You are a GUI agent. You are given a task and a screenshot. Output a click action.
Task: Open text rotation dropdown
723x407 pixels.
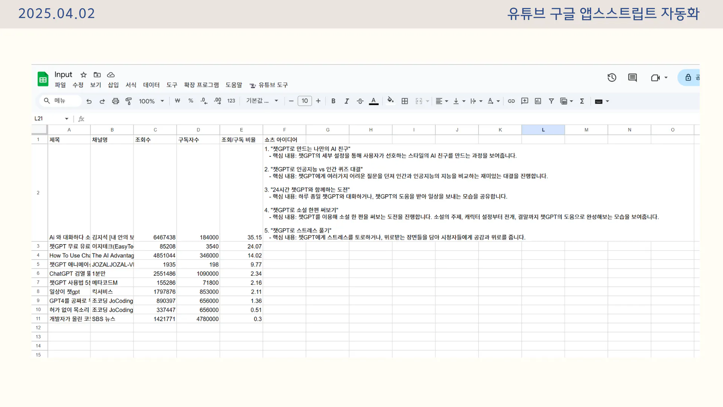494,101
